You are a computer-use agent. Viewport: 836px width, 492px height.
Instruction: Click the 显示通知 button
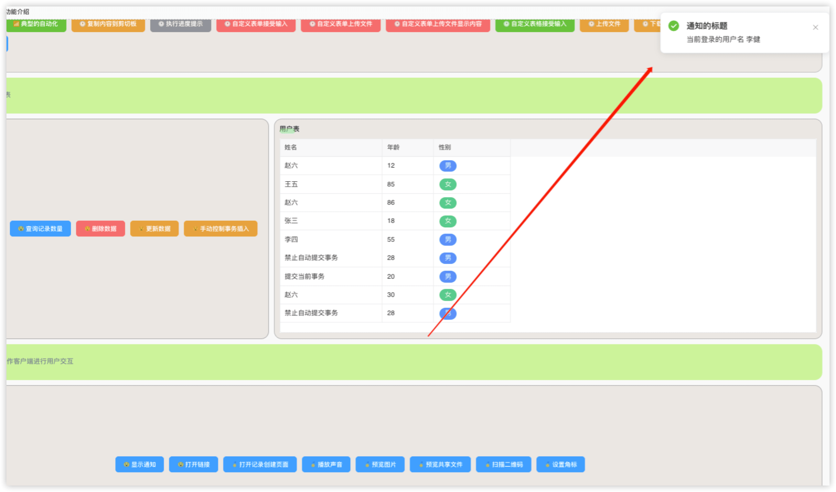(x=139, y=464)
